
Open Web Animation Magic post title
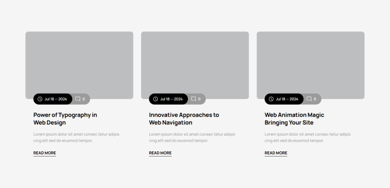coord(294,119)
